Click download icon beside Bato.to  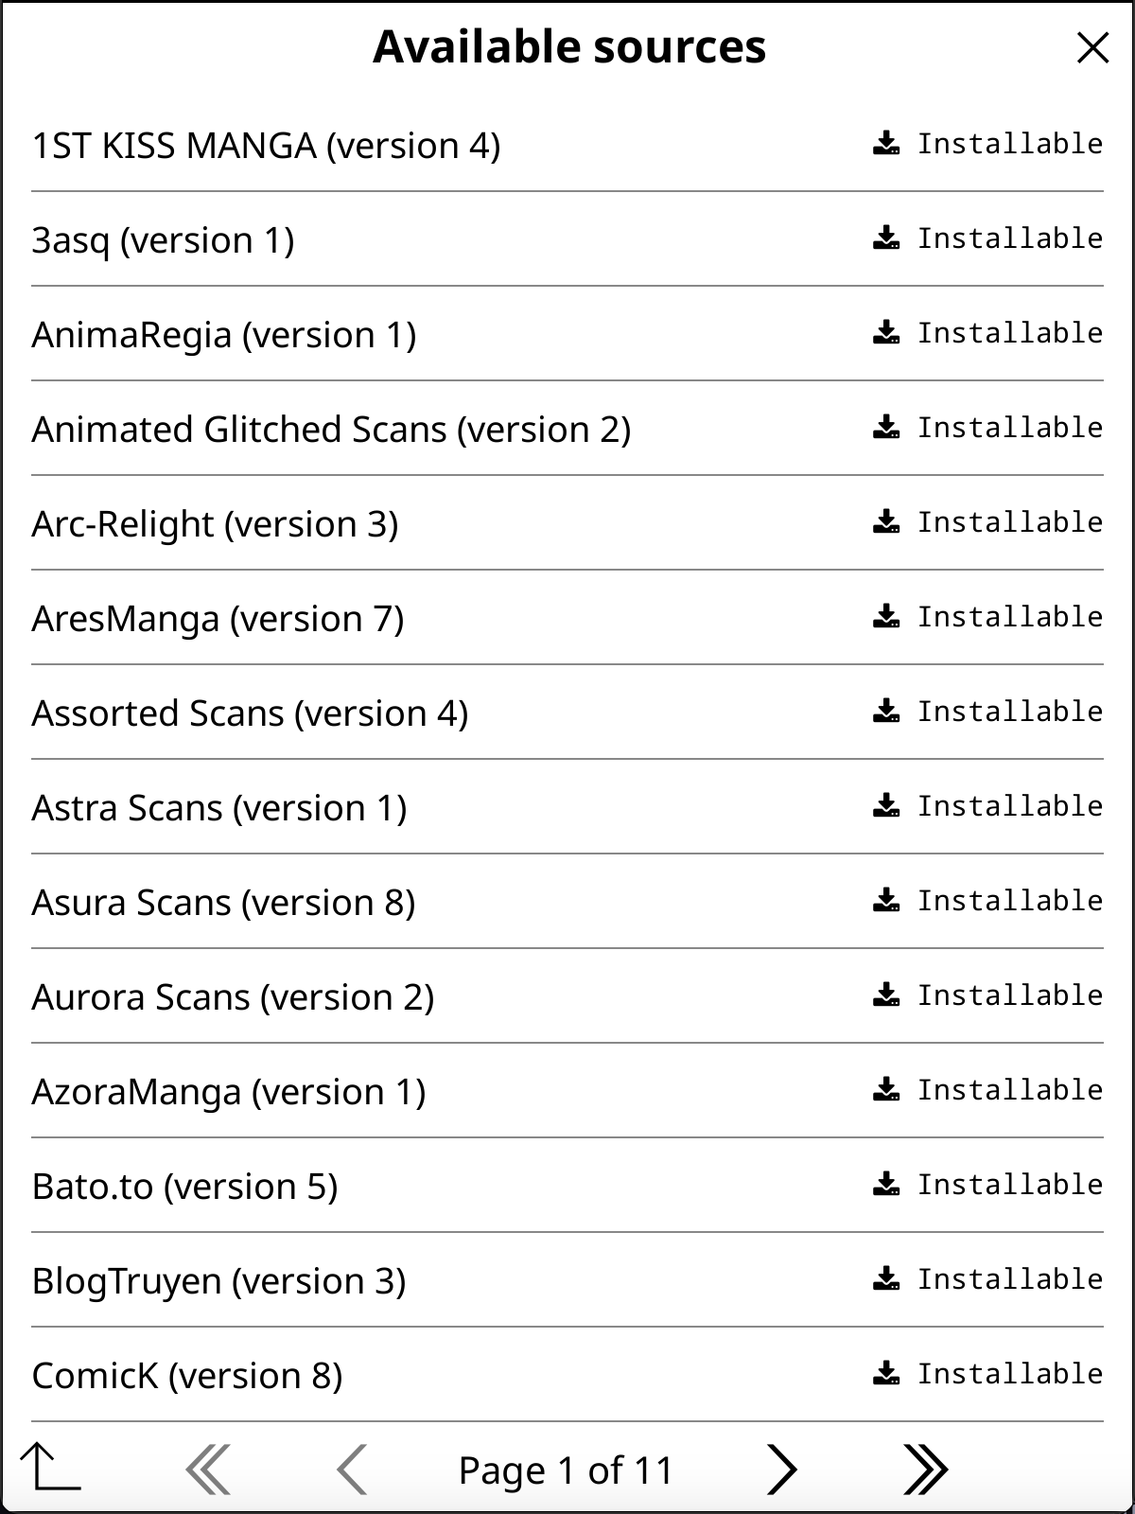[886, 1185]
